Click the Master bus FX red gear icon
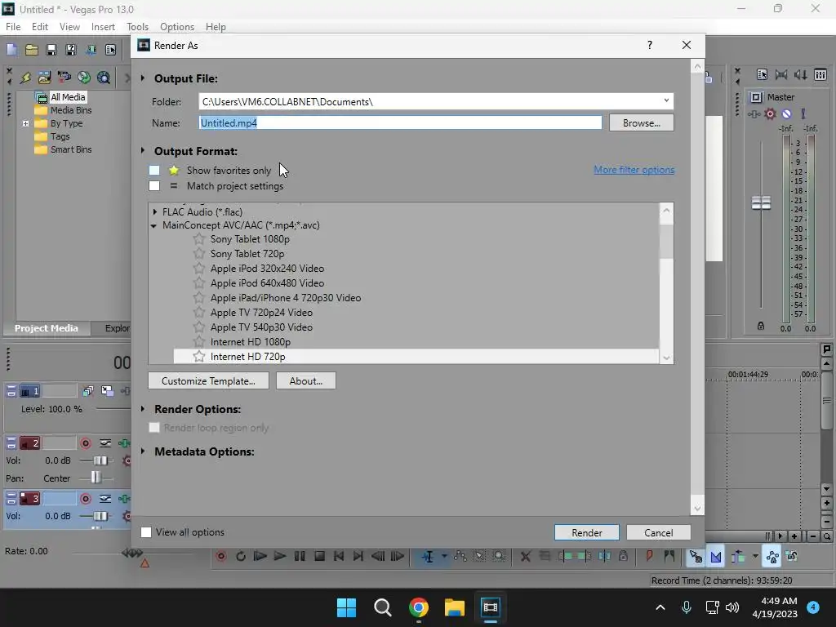Image resolution: width=836 pixels, height=627 pixels. pos(770,113)
